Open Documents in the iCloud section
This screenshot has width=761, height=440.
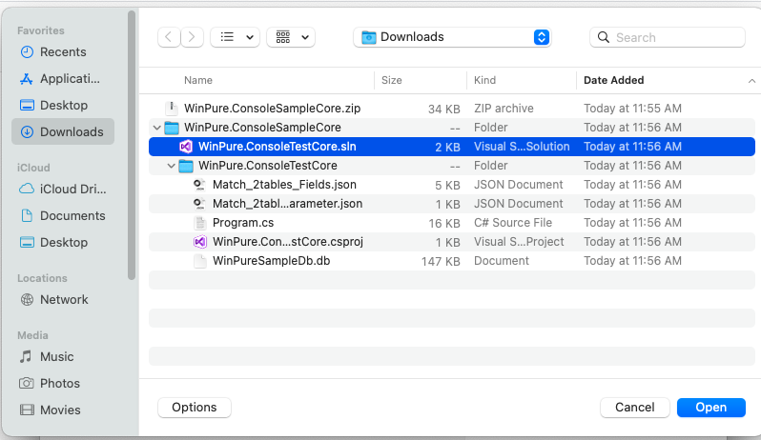click(63, 215)
